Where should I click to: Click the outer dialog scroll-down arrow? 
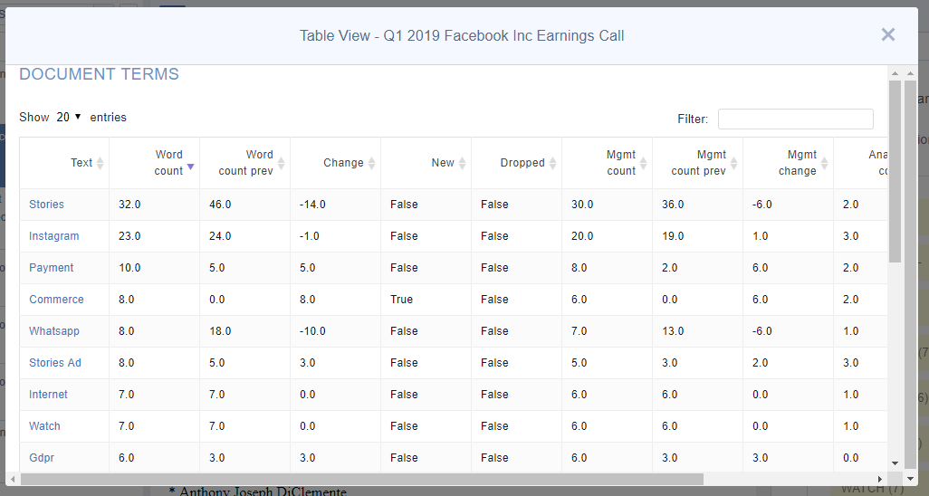(x=910, y=479)
